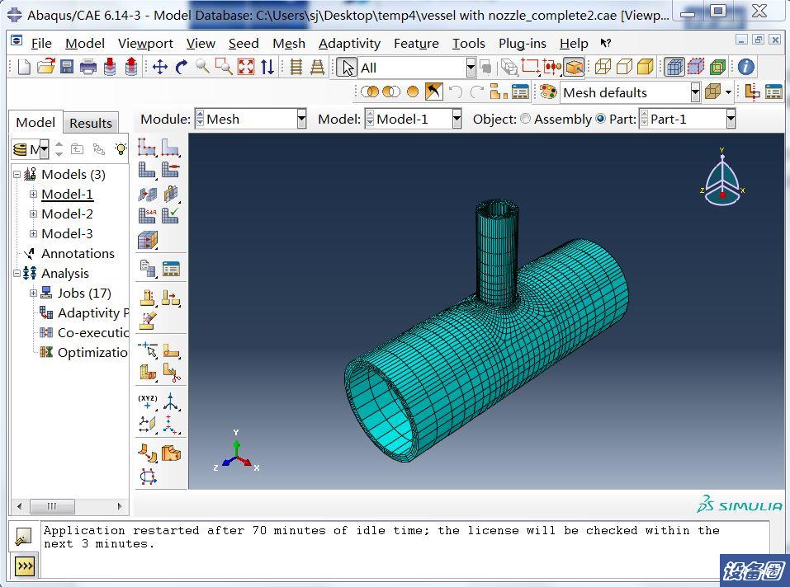Open the Module dropdown showing Mesh
This screenshot has width=790, height=587.
pos(301,120)
